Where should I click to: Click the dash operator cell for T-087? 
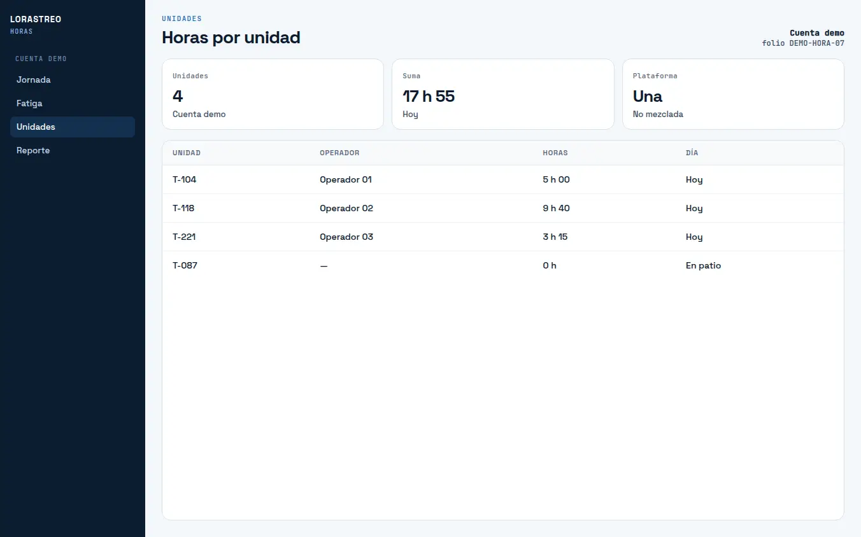[x=324, y=265]
